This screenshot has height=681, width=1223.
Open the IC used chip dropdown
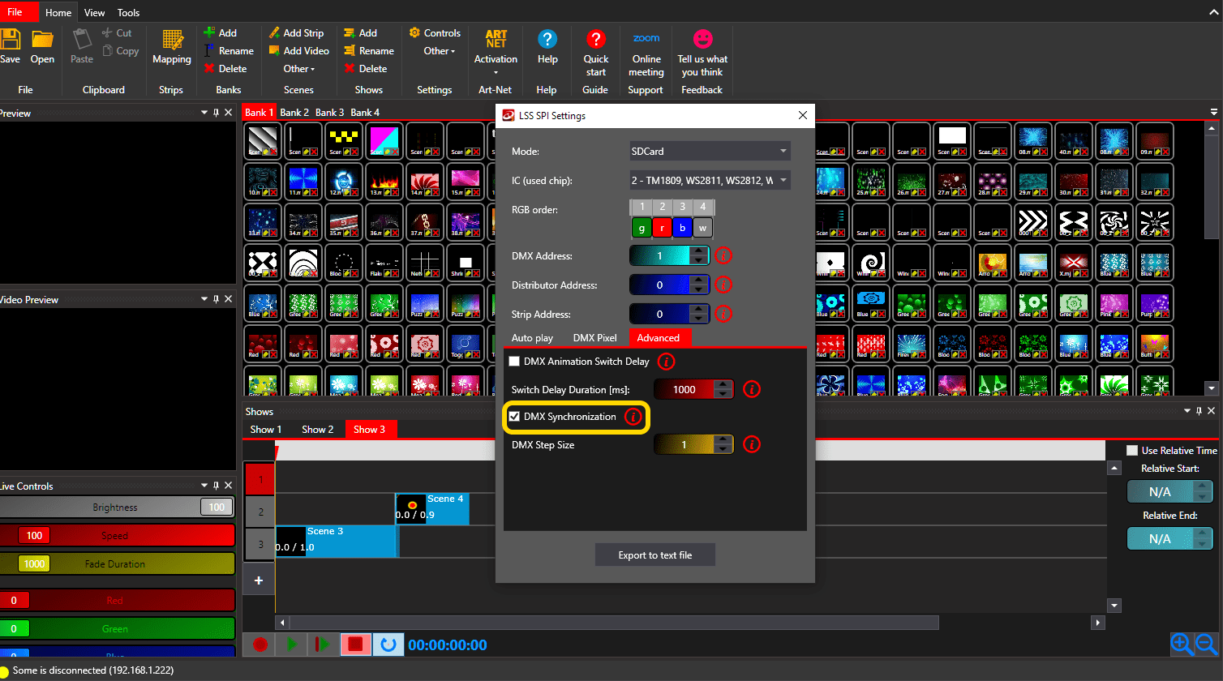click(710, 181)
